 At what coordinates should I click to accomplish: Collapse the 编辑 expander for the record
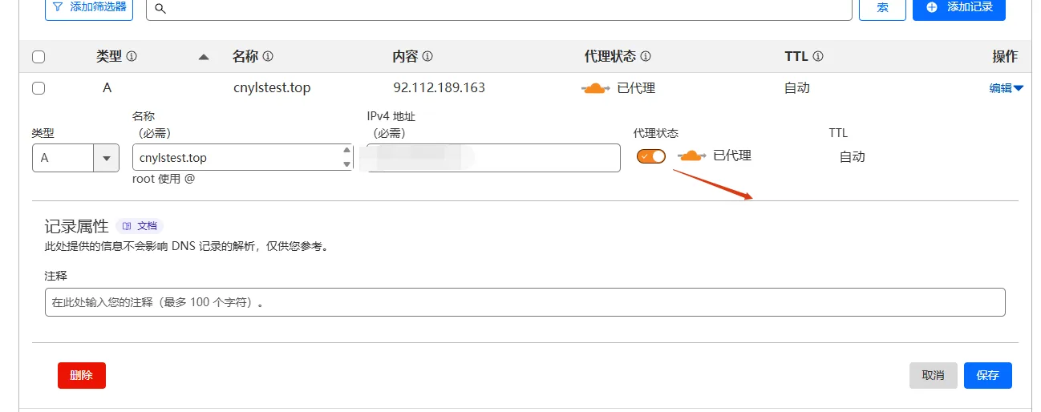[1007, 88]
